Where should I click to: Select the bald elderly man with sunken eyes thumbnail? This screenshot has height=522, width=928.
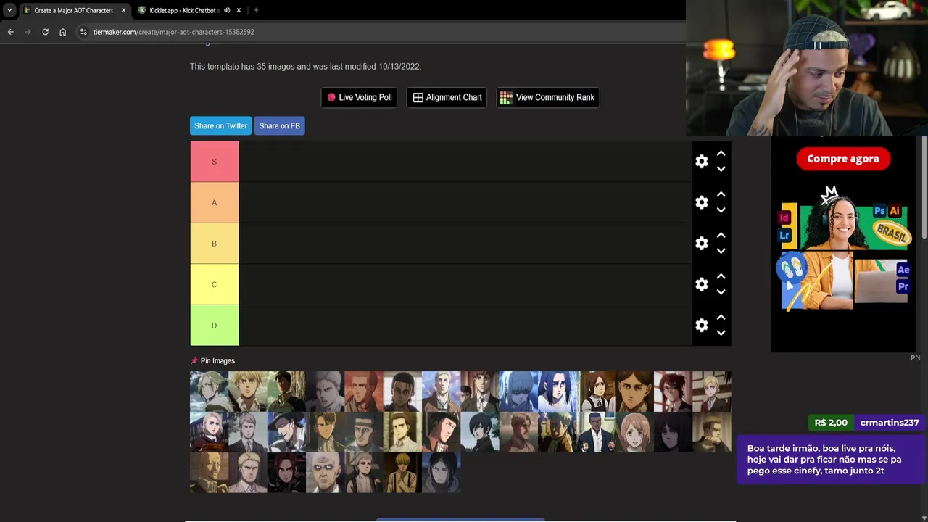pos(325,473)
